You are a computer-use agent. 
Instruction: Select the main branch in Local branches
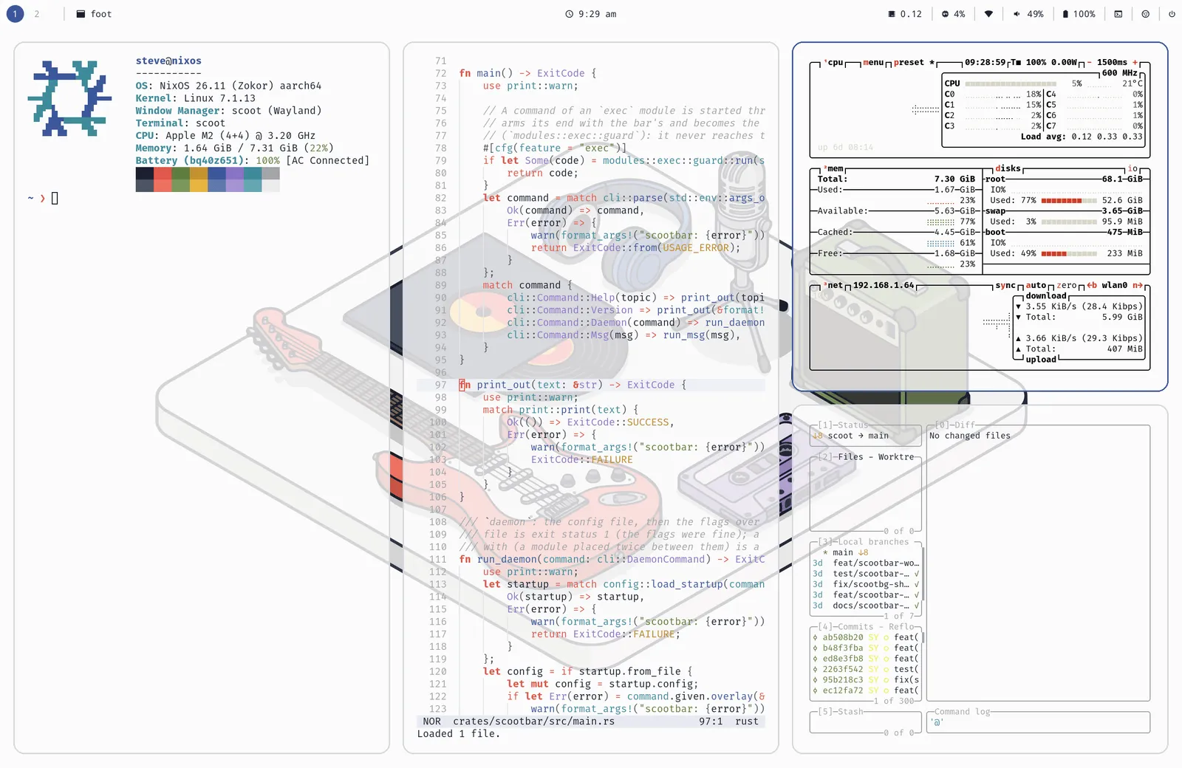[x=866, y=552]
